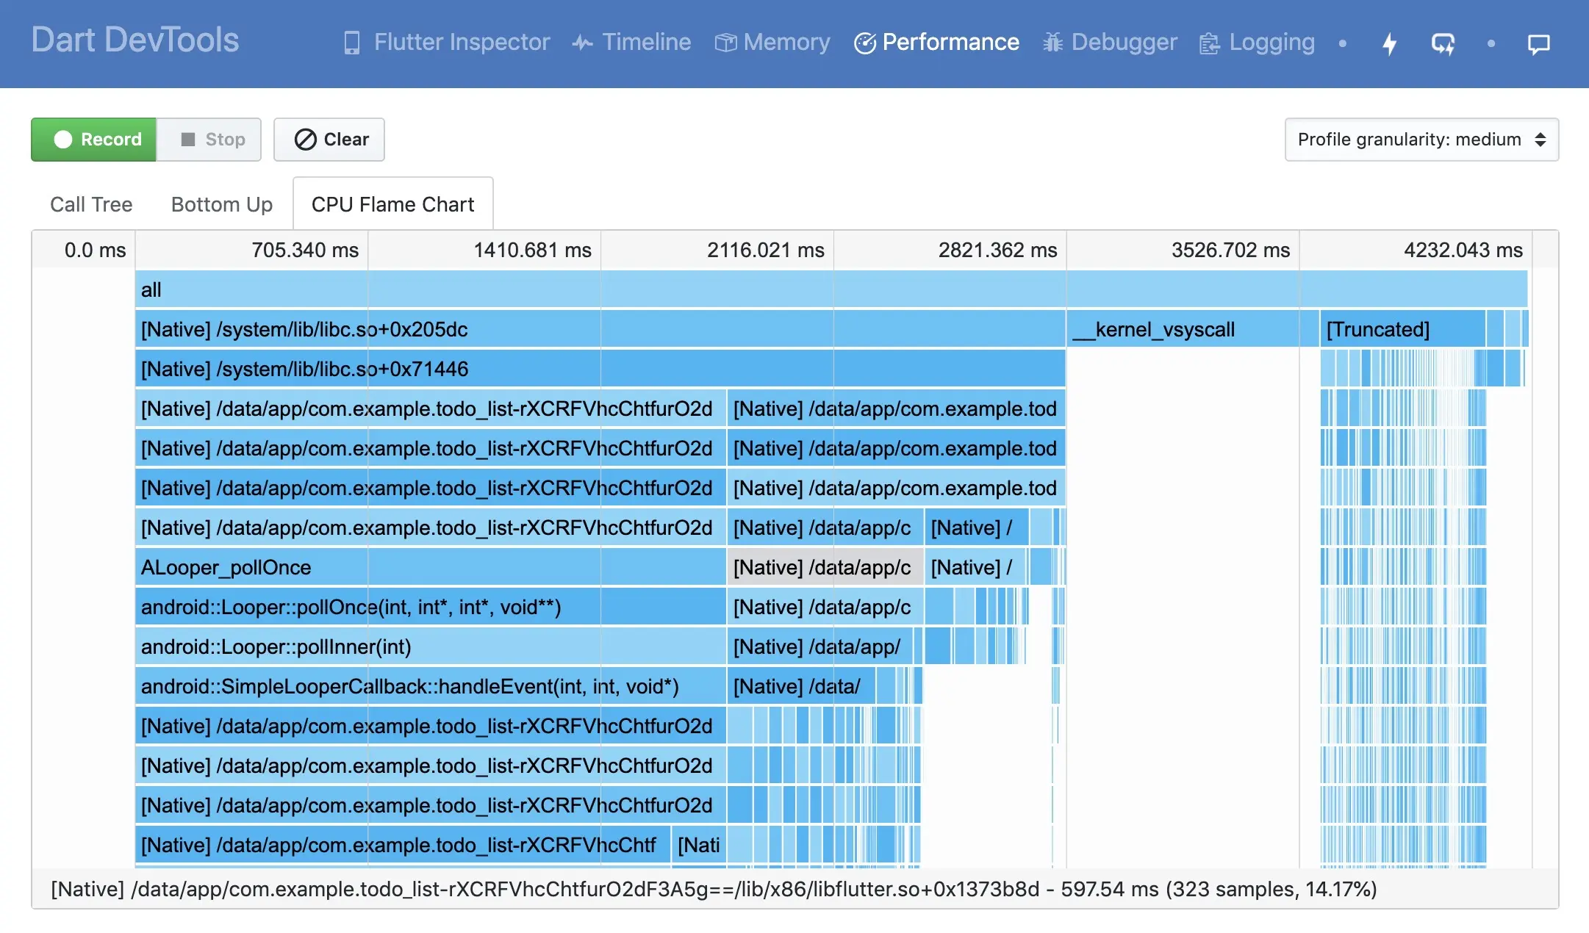Select the ALooper_pollOnce flame bar
Viewport: 1589px width, 933px height.
pyautogui.click(x=431, y=567)
